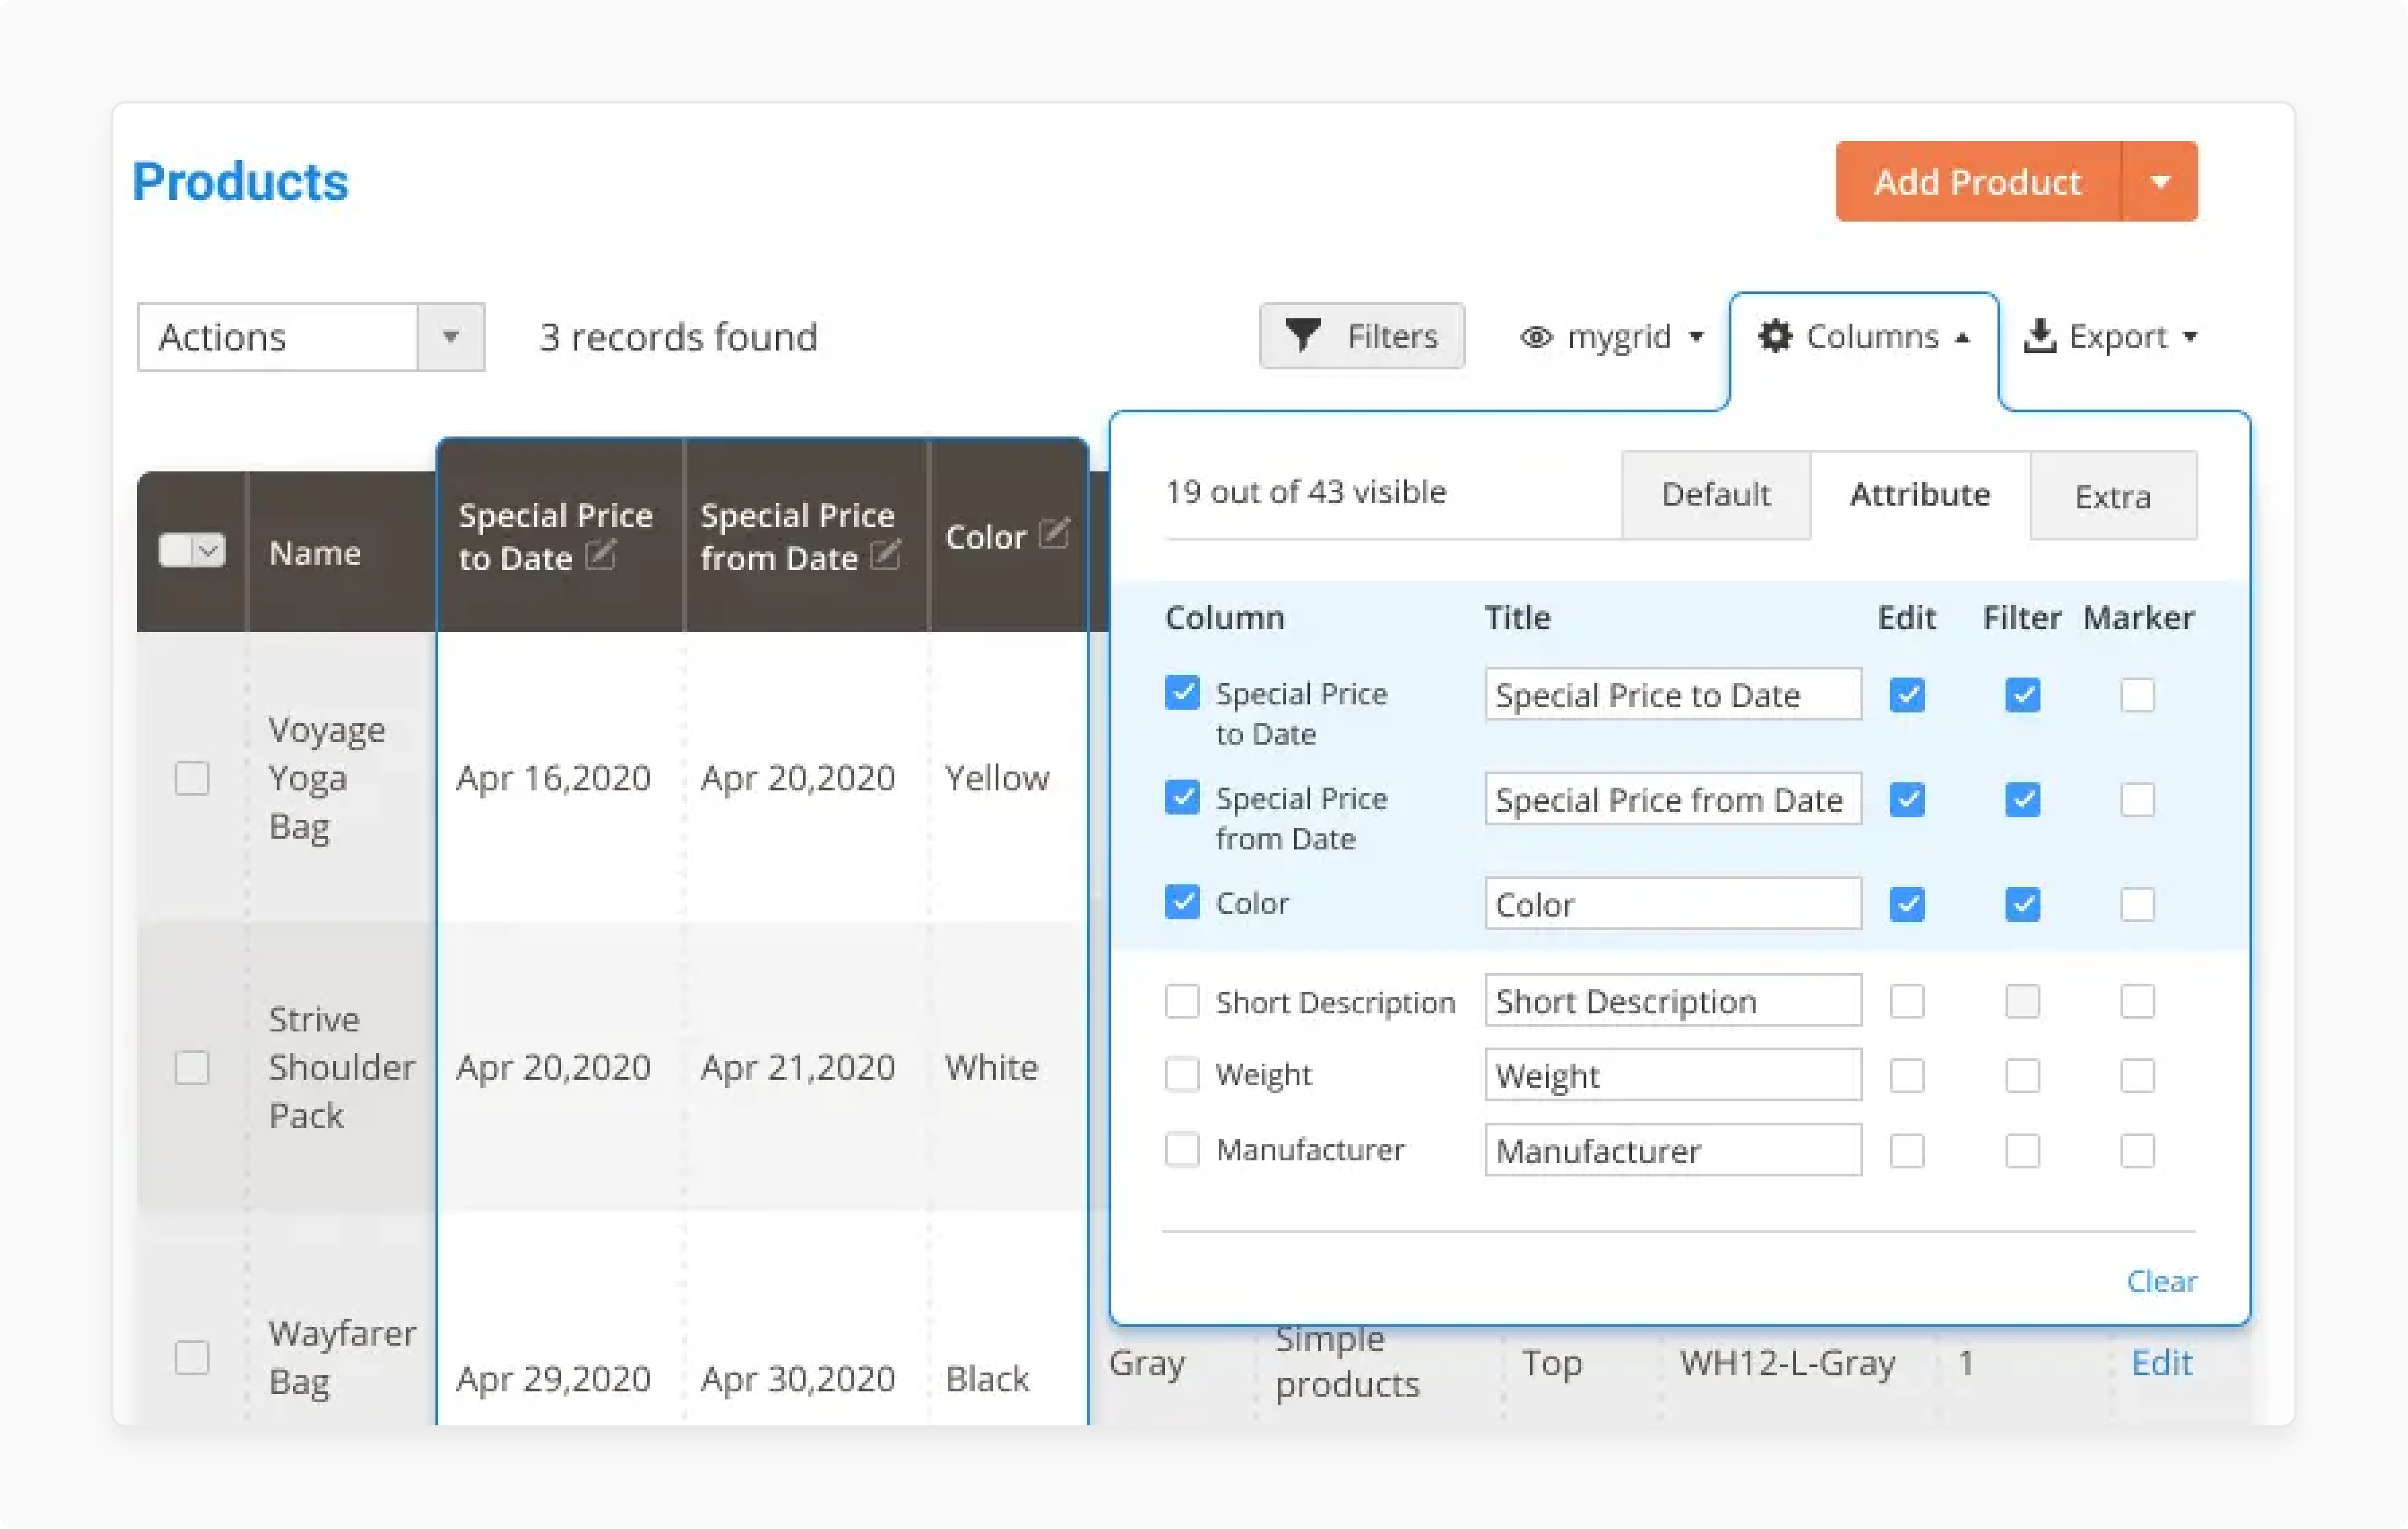Click the download icon next to Export
2408x1529 pixels.
click(x=2039, y=336)
